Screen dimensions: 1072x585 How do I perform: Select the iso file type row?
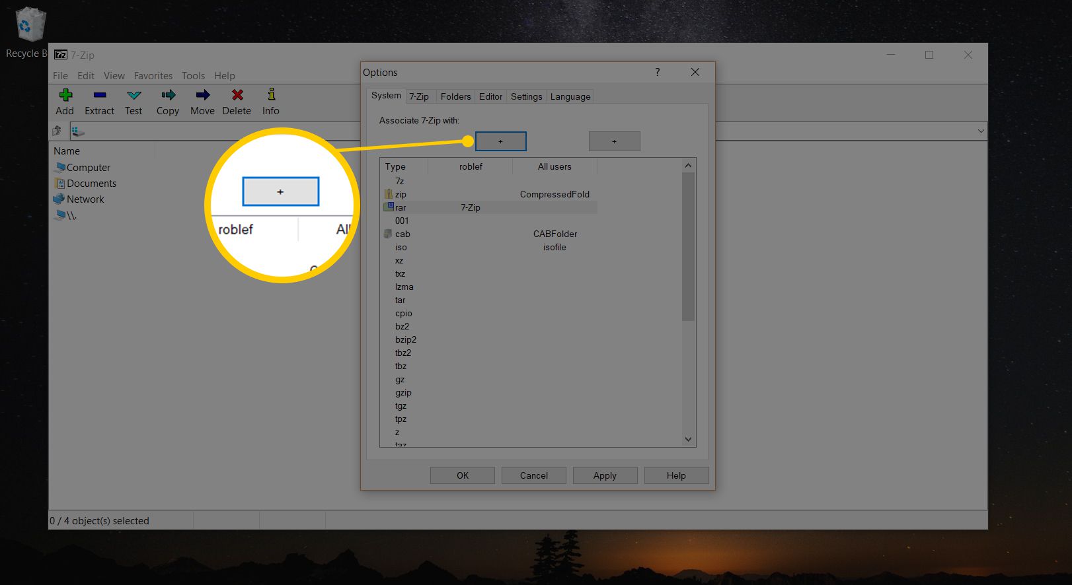click(x=489, y=247)
